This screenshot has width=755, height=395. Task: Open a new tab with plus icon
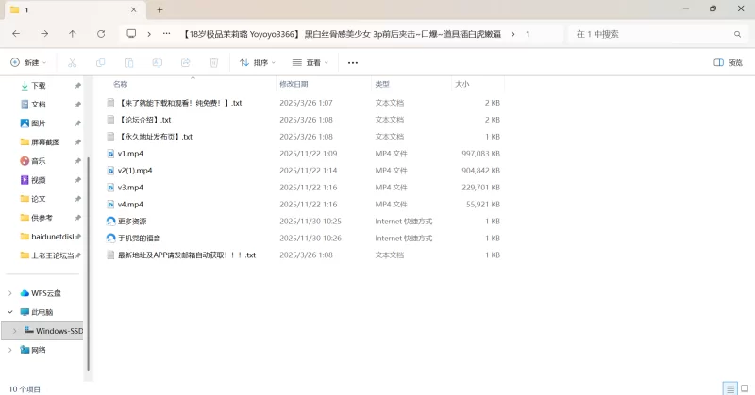point(159,9)
